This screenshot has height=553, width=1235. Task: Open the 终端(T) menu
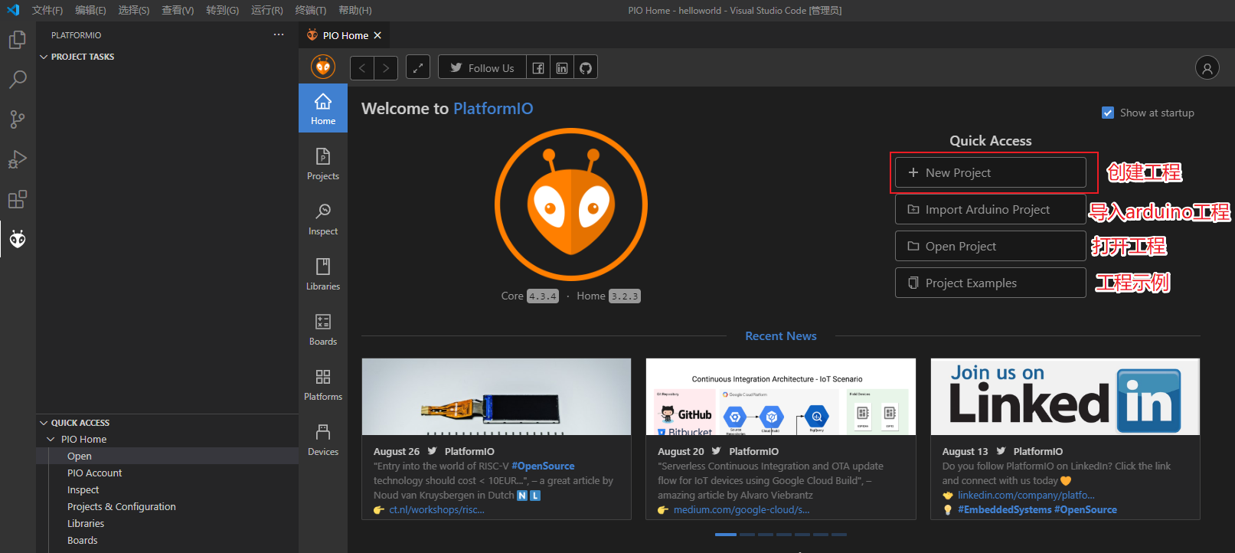pos(310,10)
